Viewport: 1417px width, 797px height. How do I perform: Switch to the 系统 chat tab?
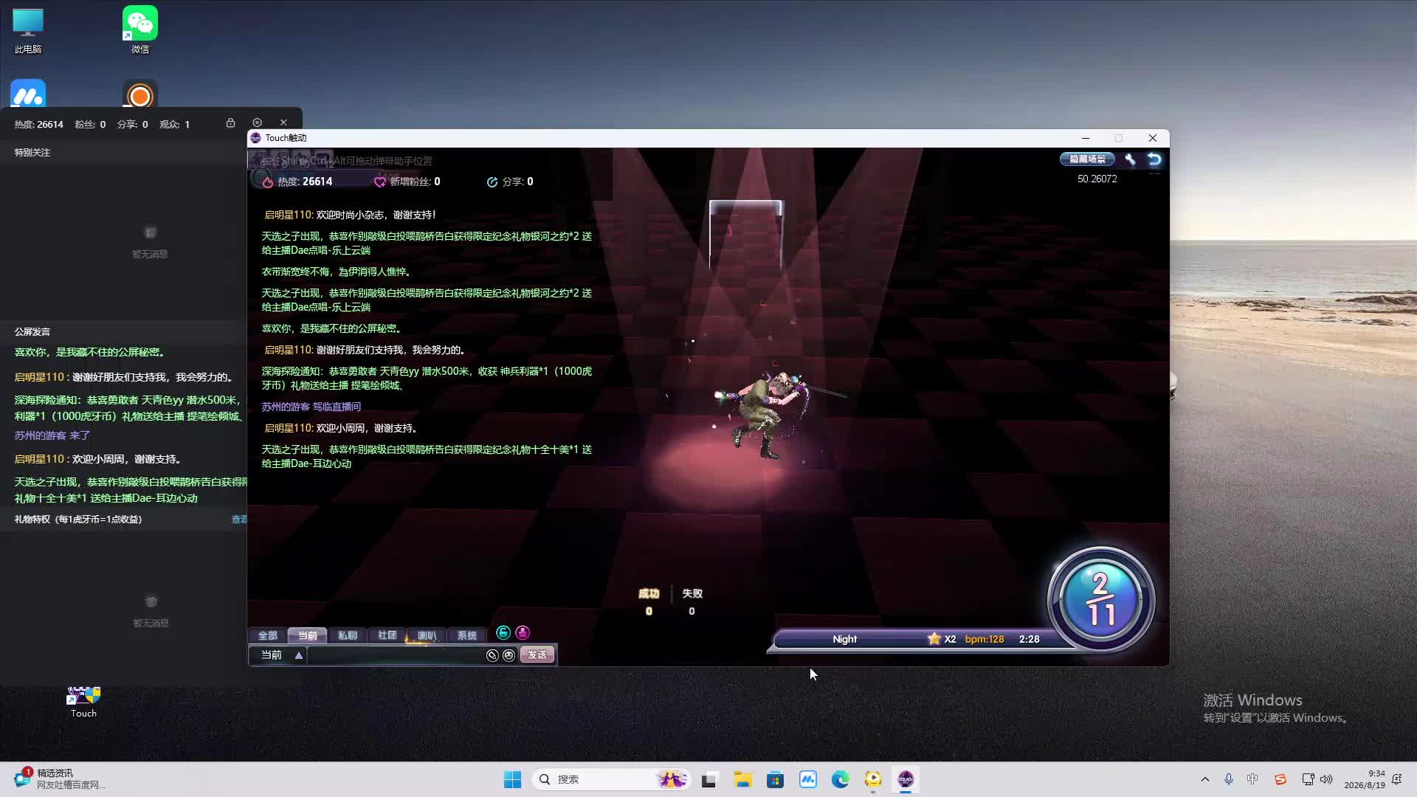click(x=466, y=635)
